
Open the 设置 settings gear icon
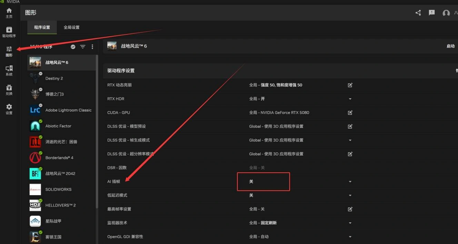click(x=9, y=109)
